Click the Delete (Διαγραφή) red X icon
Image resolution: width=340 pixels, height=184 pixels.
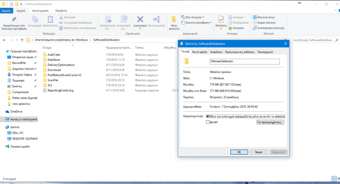(x=140, y=20)
